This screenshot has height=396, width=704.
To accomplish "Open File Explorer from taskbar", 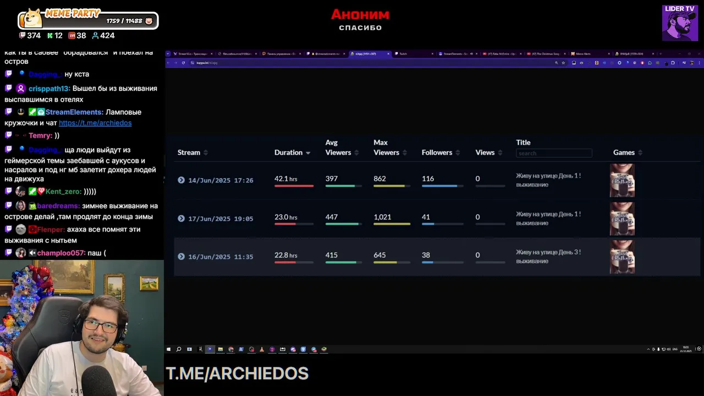I will (x=220, y=349).
